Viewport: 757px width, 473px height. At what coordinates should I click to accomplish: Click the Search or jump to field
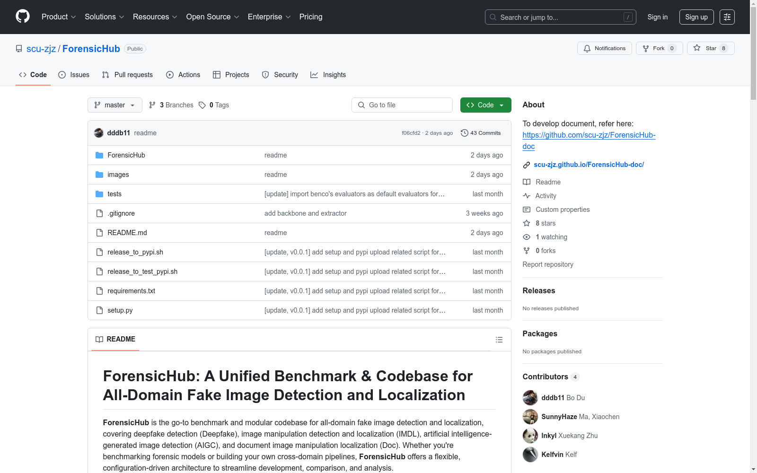[x=560, y=17]
